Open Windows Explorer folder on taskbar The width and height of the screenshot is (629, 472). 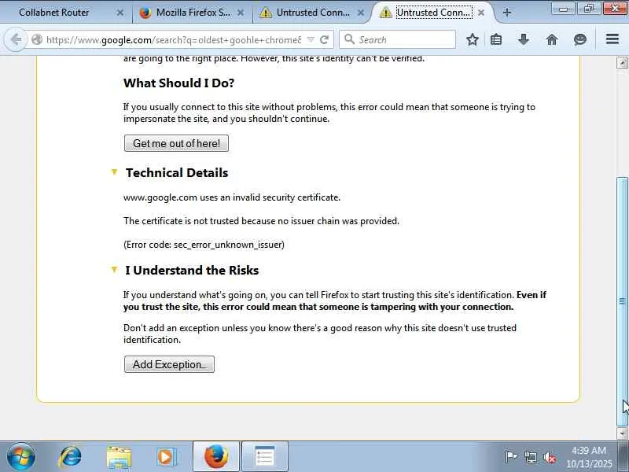click(x=119, y=457)
